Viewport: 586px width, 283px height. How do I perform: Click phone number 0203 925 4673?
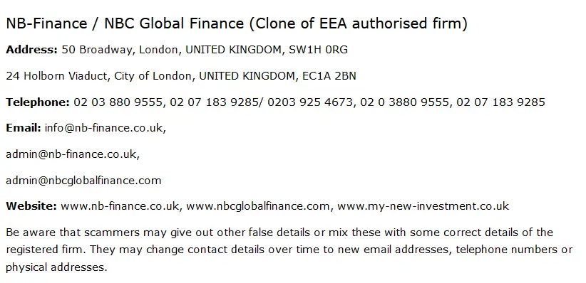[x=310, y=102]
